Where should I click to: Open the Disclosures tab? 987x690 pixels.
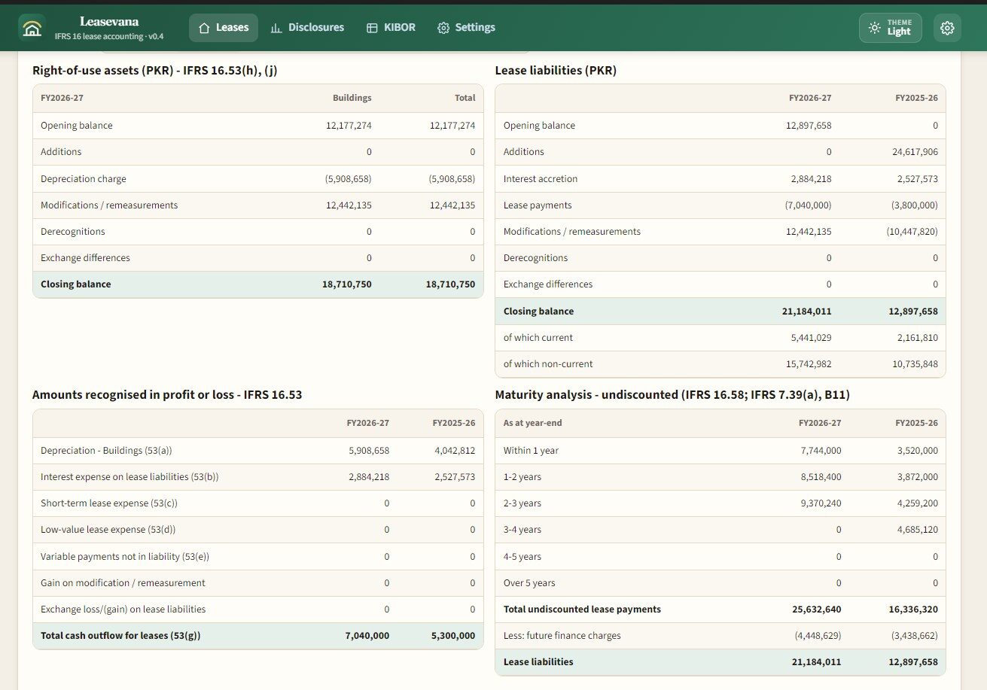pyautogui.click(x=307, y=28)
